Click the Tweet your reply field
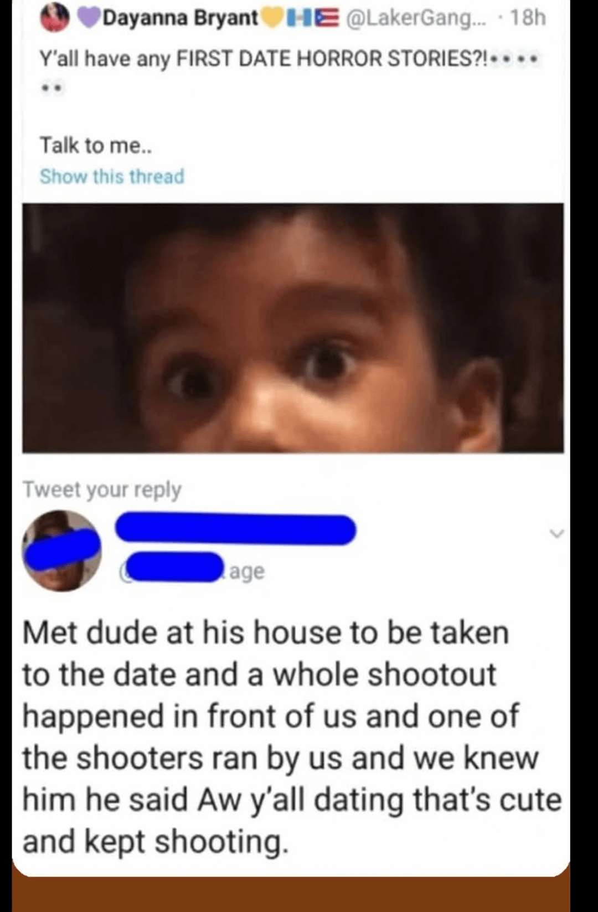598x912 pixels. coord(102,490)
